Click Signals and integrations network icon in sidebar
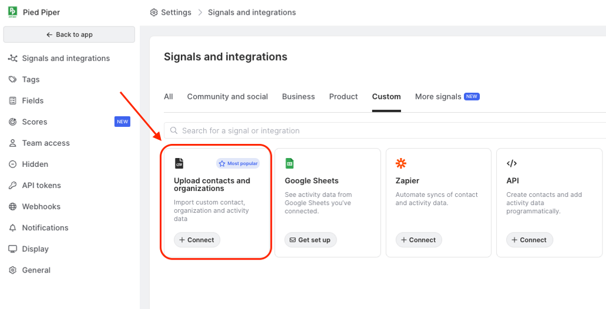Screen dimensions: 606x309 pyautogui.click(x=13, y=58)
